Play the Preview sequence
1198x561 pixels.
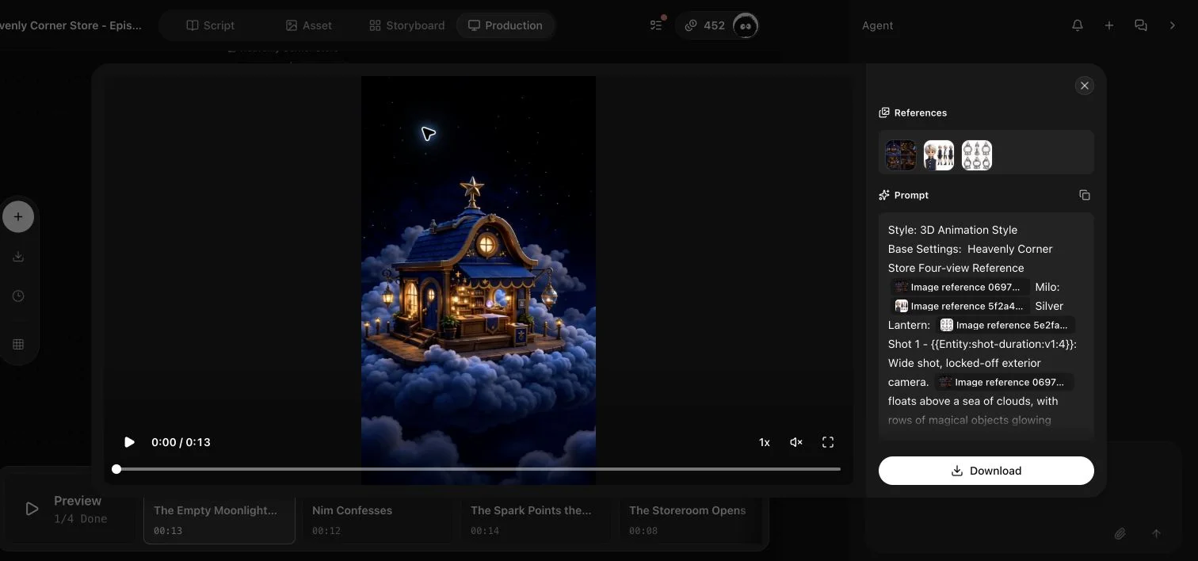(x=32, y=509)
